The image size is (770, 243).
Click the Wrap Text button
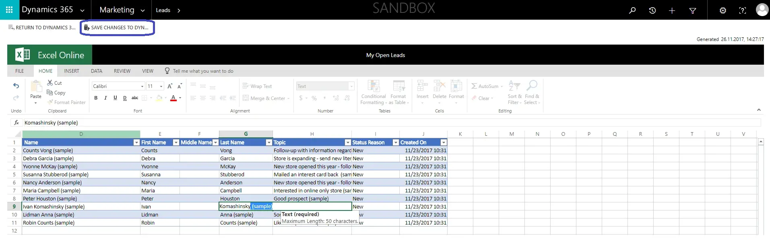pyautogui.click(x=257, y=86)
